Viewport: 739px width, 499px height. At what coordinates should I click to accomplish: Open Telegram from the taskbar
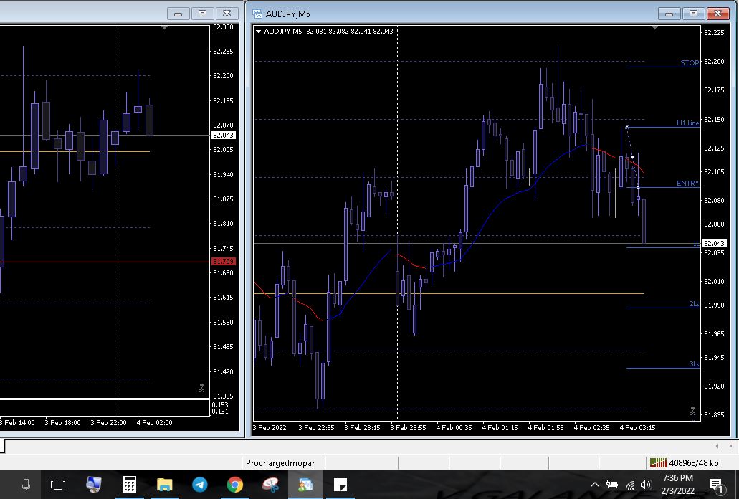pyautogui.click(x=200, y=485)
